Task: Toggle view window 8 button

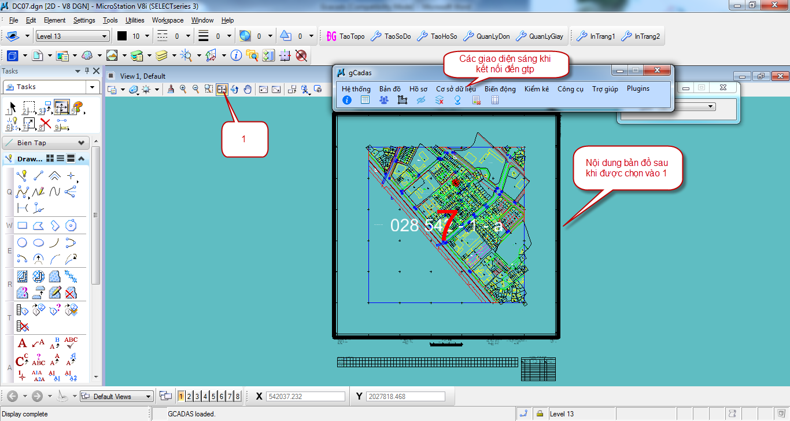Action: [x=238, y=396]
